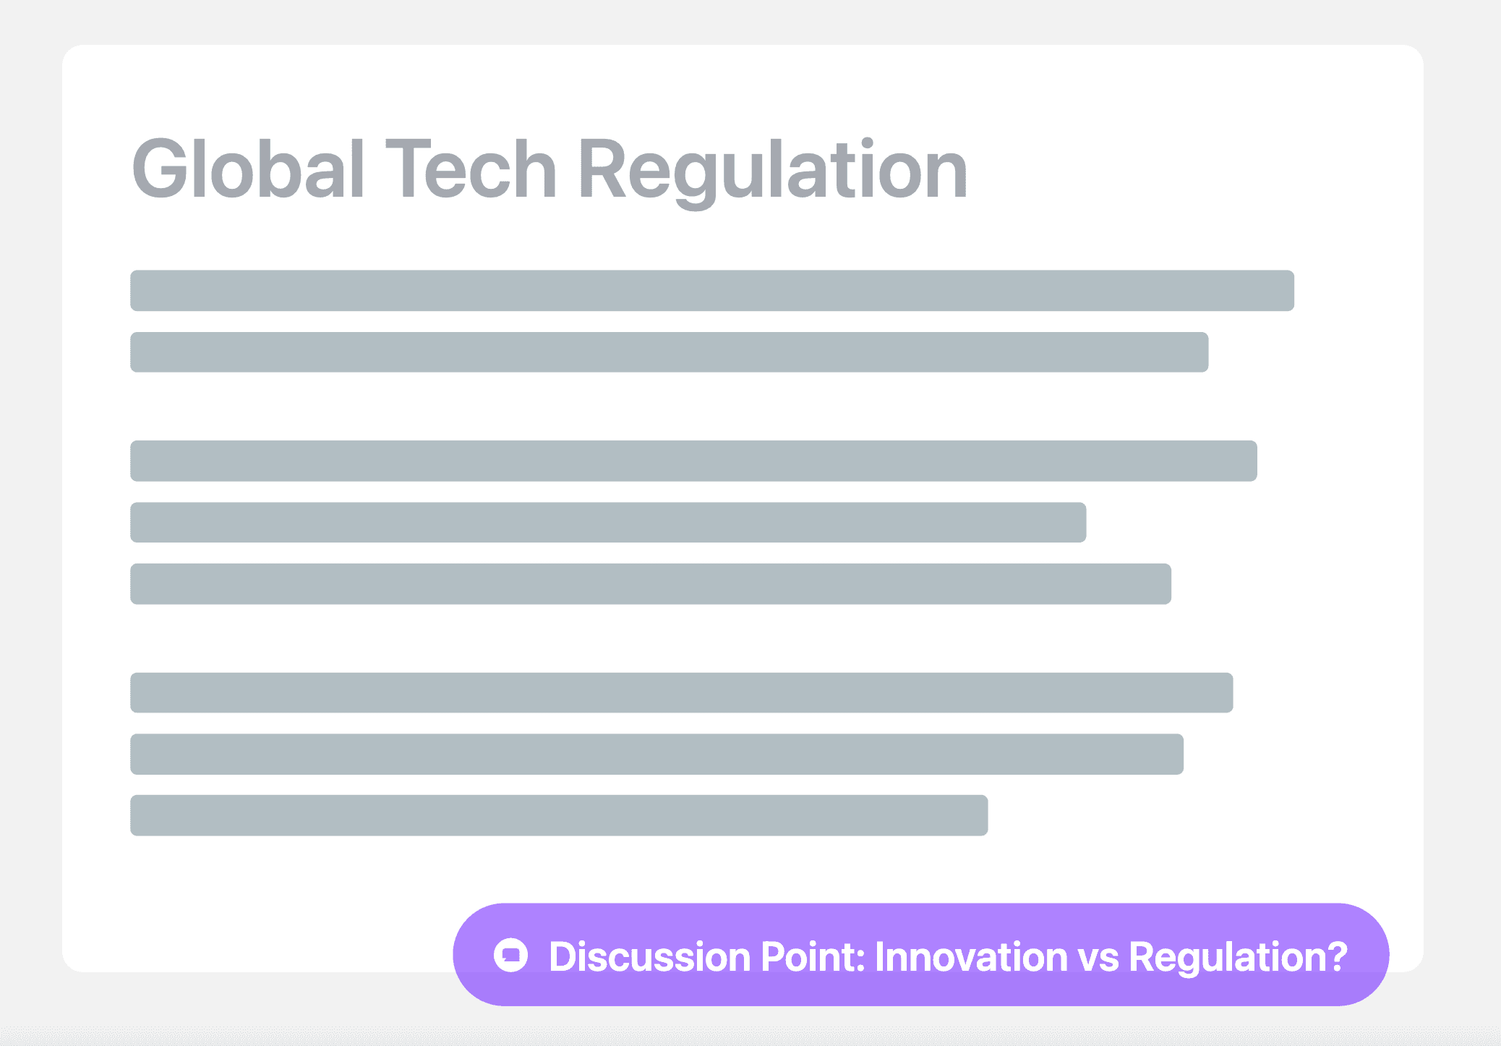
Task: Click the word "vs" in the purple pill
Action: (1098, 956)
